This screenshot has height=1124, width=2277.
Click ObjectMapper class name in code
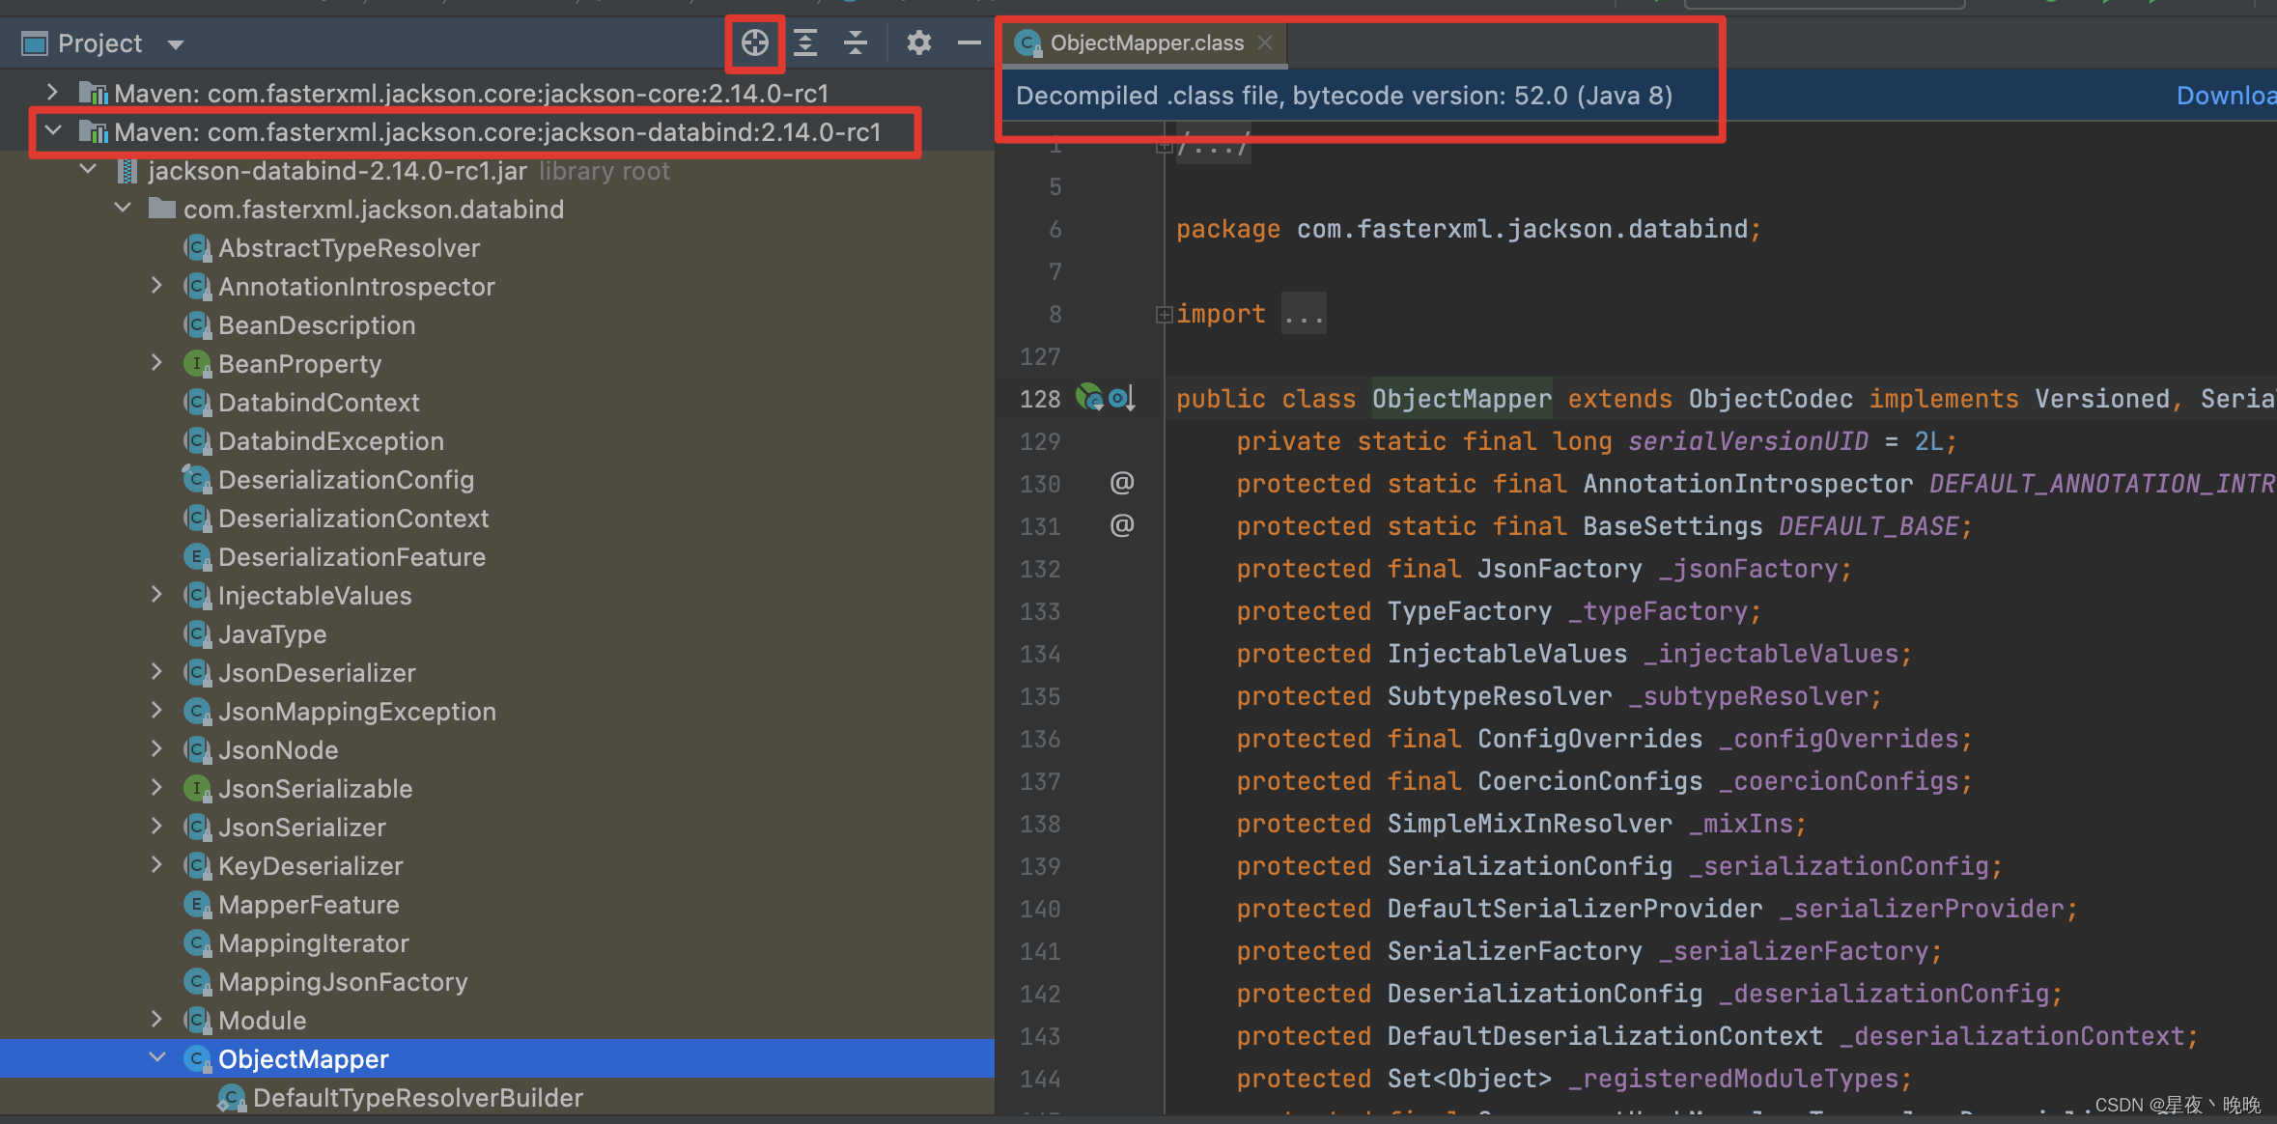pyautogui.click(x=1461, y=398)
